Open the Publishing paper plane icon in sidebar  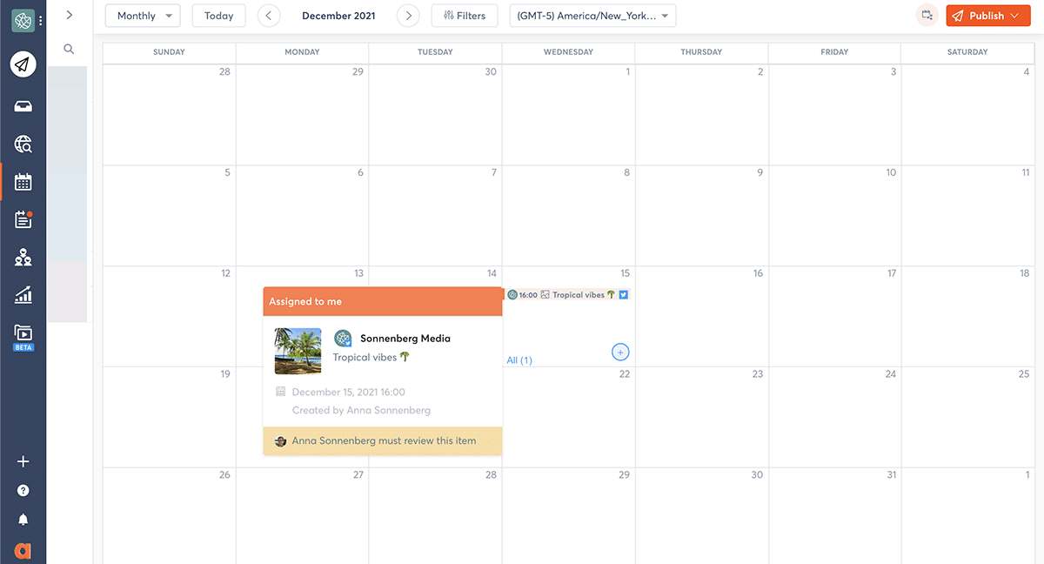(x=23, y=64)
